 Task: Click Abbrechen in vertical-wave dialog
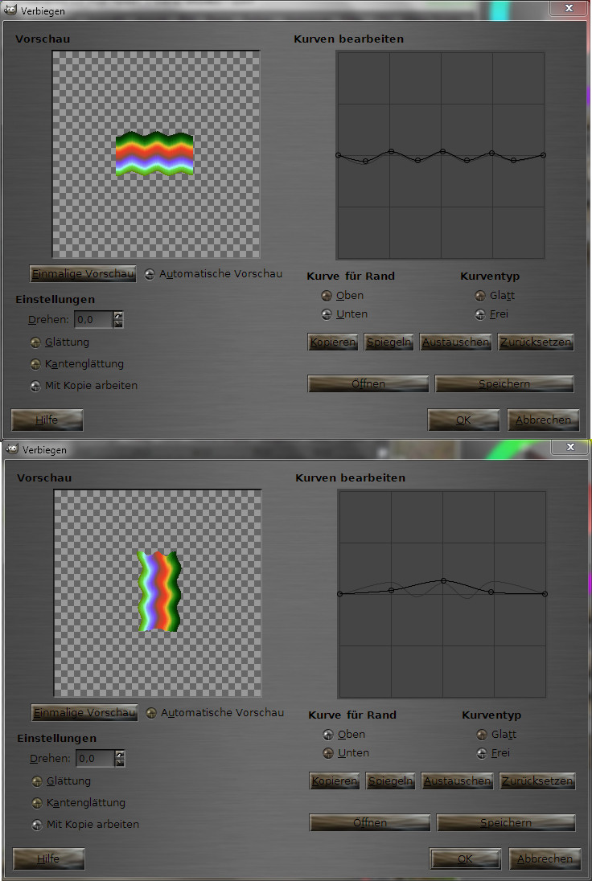click(545, 858)
